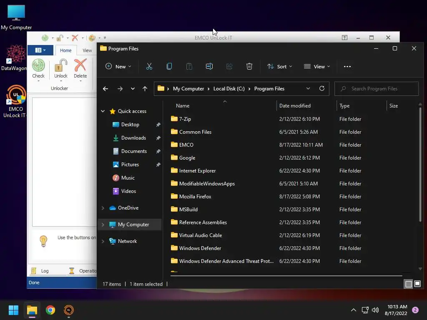Open the View dropdown menu

coord(317,66)
